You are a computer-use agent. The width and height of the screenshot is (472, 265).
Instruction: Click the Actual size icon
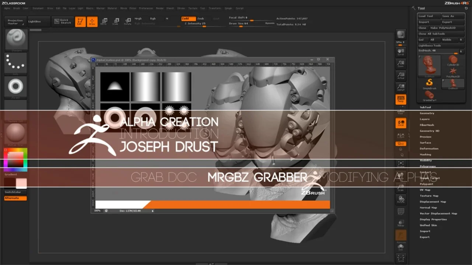[x=400, y=76]
